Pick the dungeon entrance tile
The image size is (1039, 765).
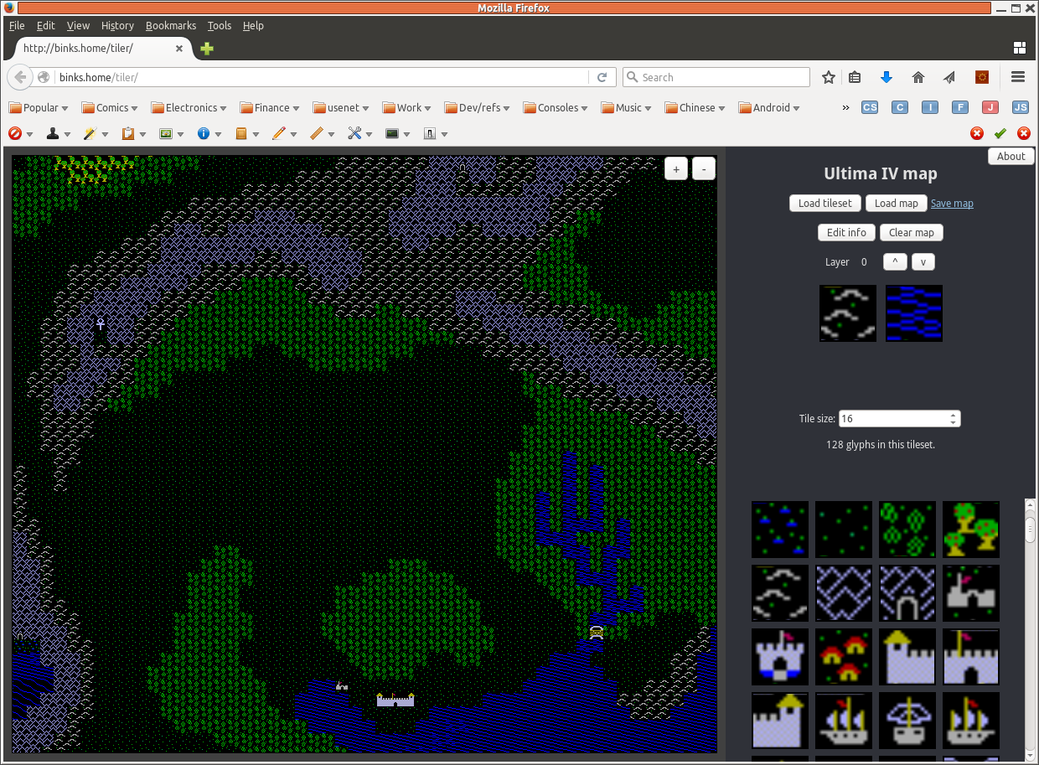coord(907,593)
